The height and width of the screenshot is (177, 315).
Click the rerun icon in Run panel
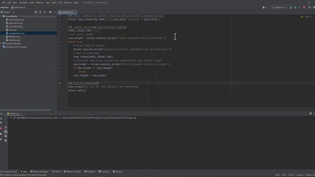click(1, 118)
